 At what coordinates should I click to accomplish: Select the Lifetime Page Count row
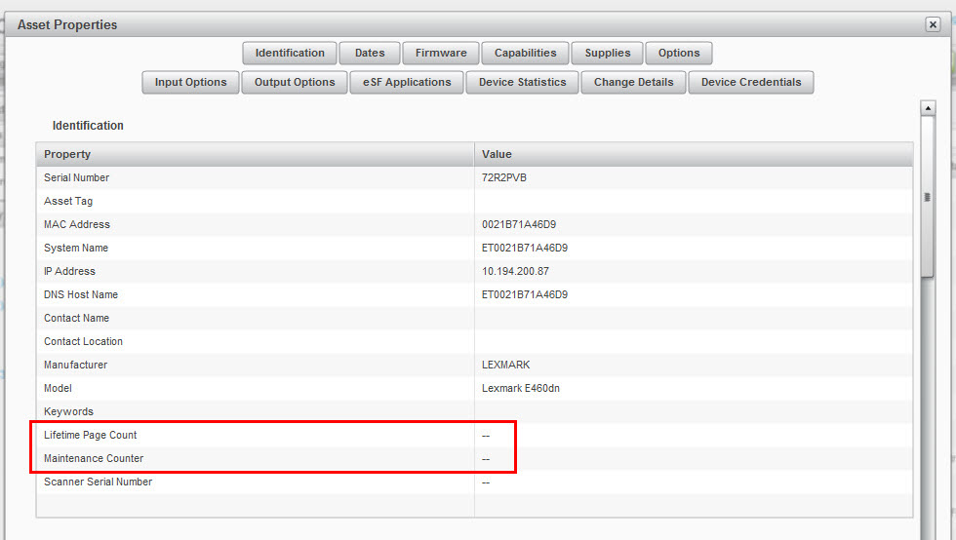pyautogui.click(x=91, y=435)
